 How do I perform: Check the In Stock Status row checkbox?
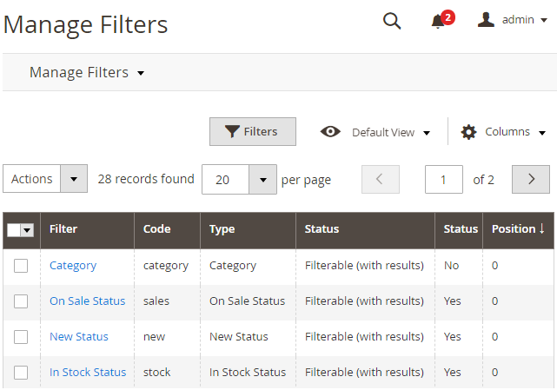coord(21,373)
